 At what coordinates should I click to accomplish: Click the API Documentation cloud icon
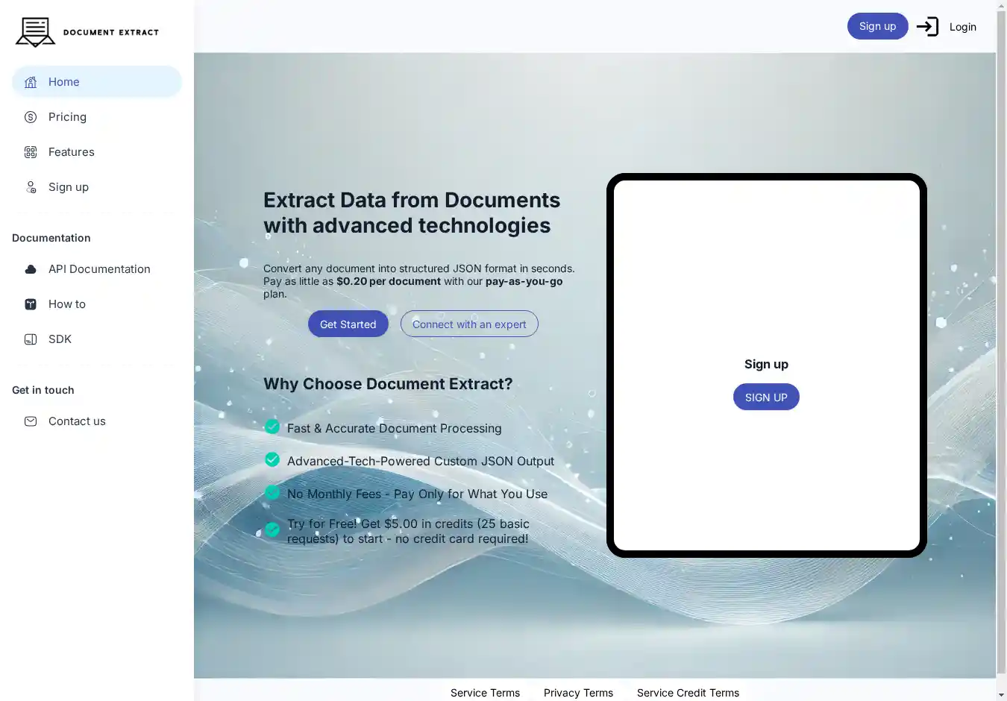coord(31,269)
